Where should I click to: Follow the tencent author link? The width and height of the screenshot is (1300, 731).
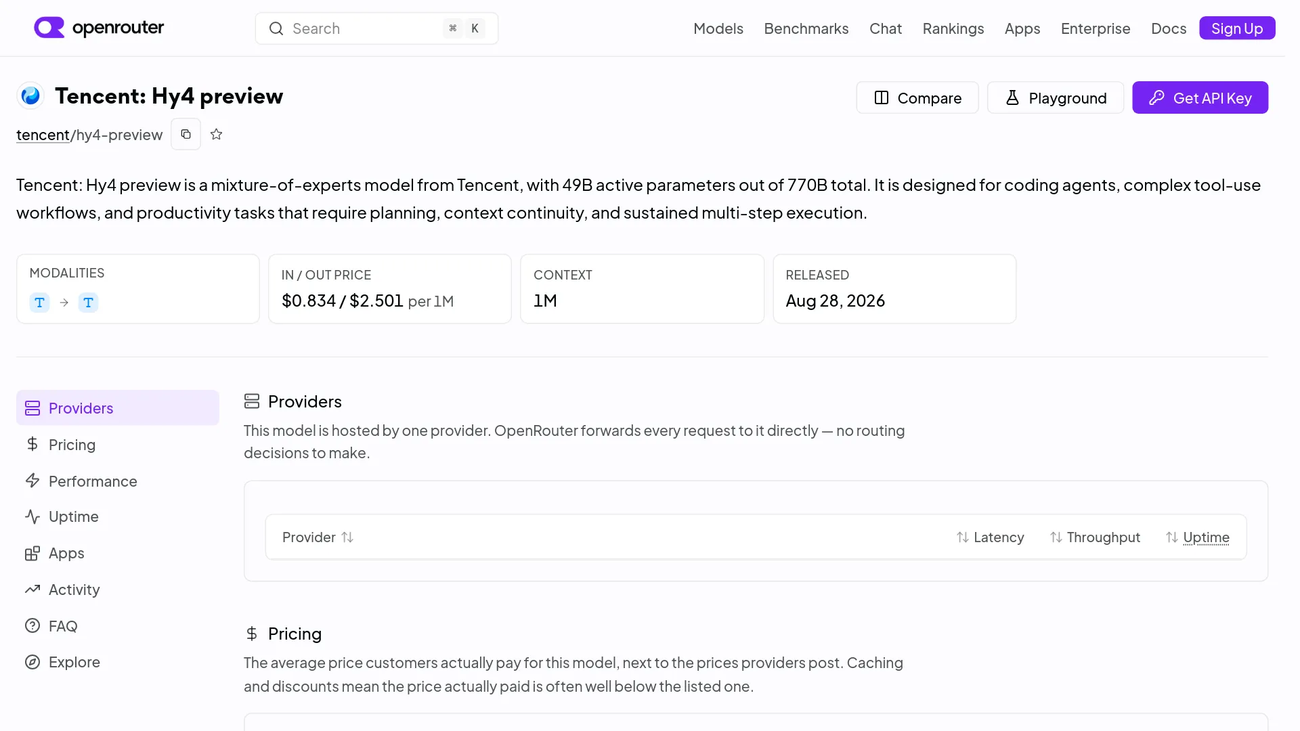pyautogui.click(x=43, y=135)
